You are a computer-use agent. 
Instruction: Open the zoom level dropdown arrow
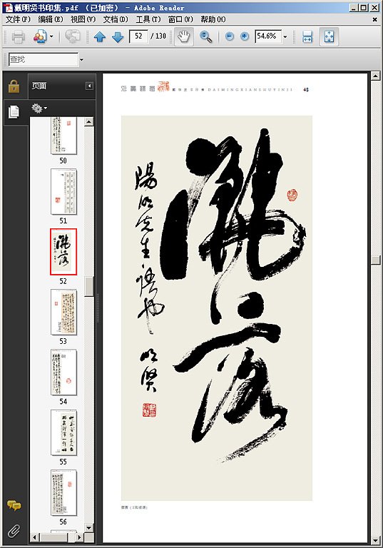tap(285, 36)
